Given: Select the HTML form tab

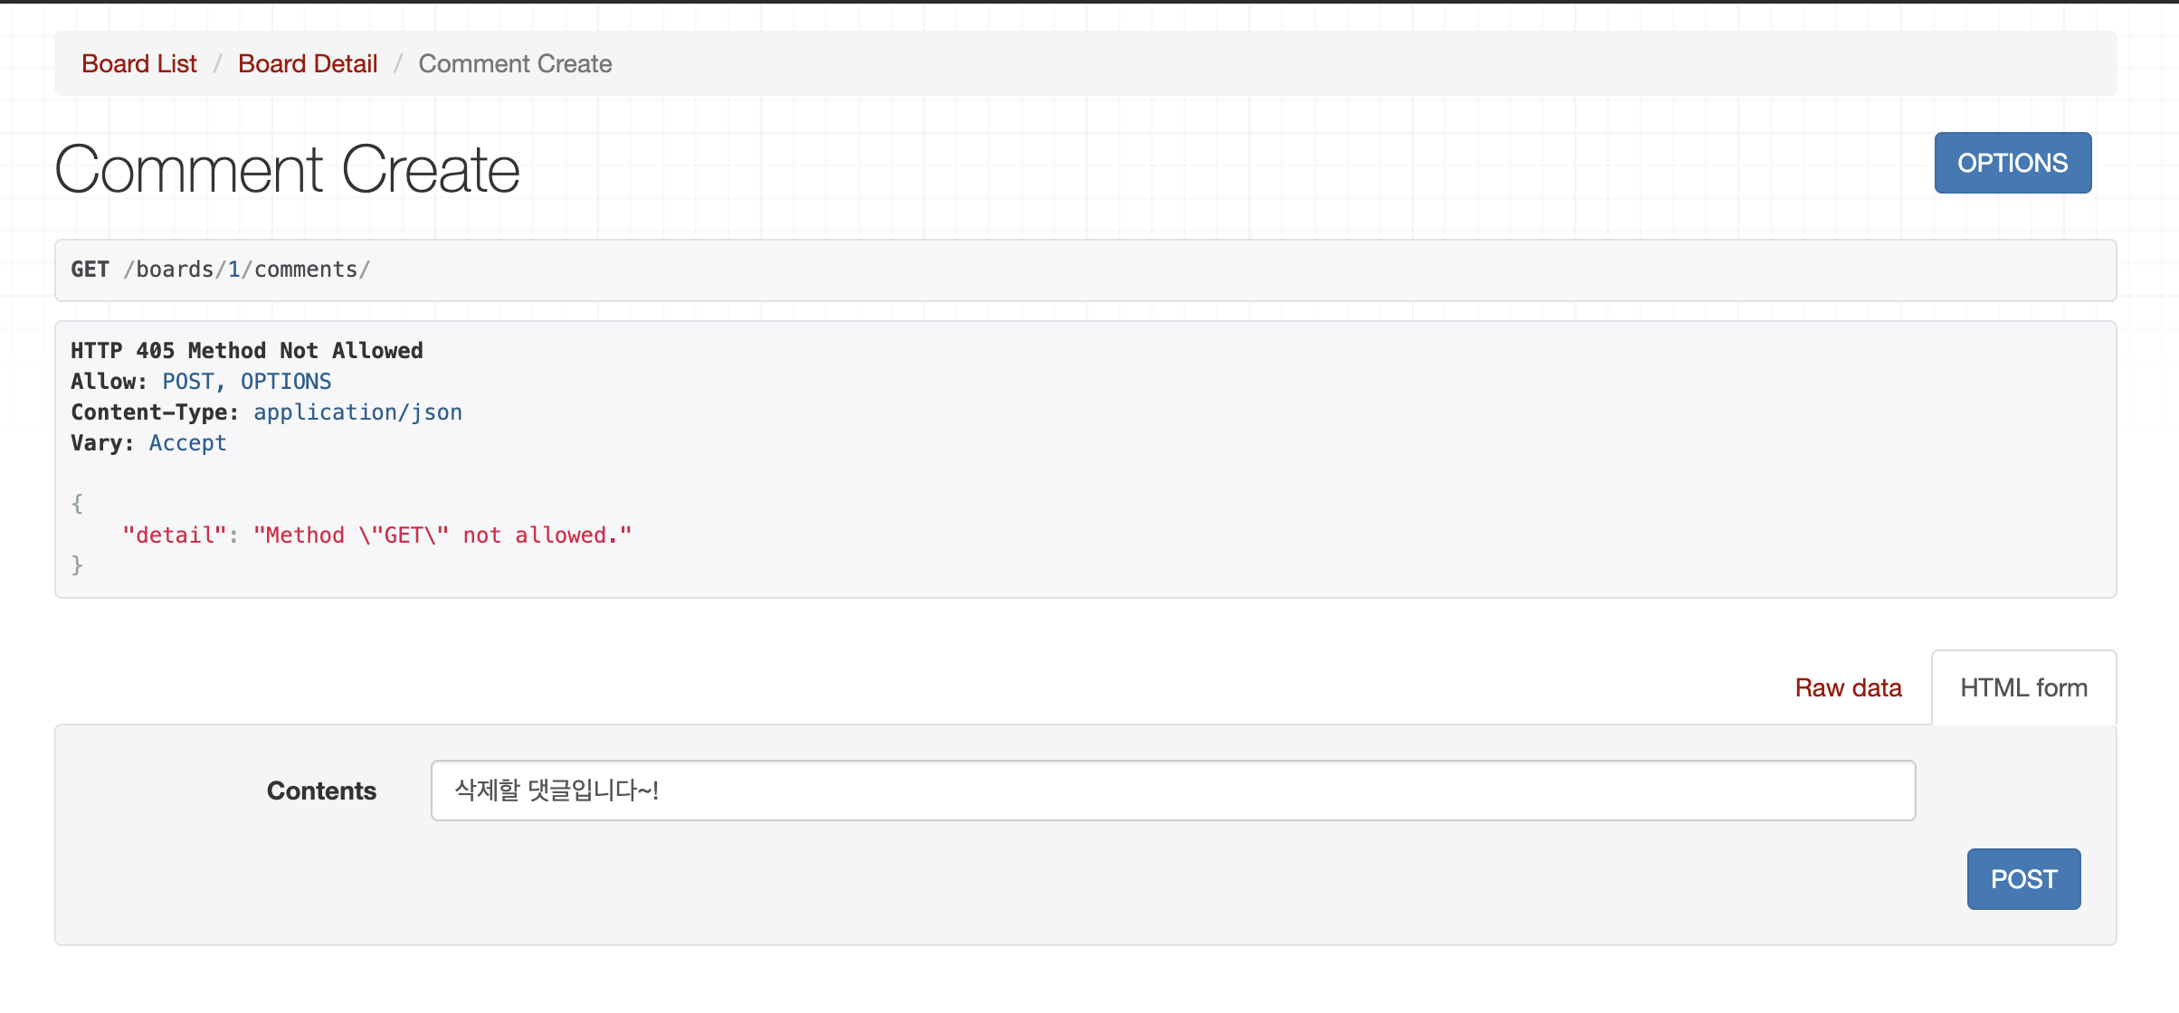Looking at the screenshot, I should pyautogui.click(x=2023, y=688).
